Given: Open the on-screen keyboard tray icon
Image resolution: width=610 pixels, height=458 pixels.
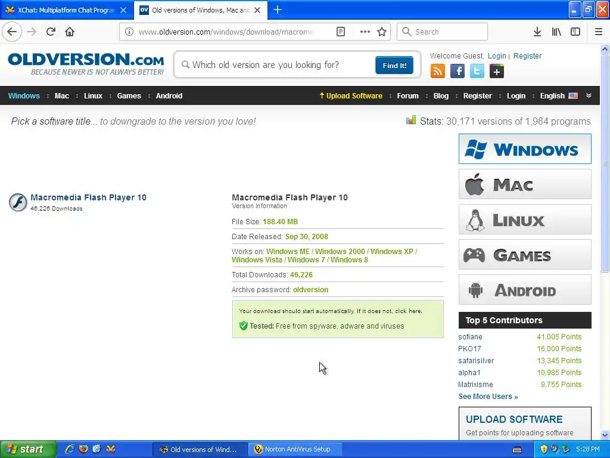Looking at the screenshot, I should (x=517, y=450).
